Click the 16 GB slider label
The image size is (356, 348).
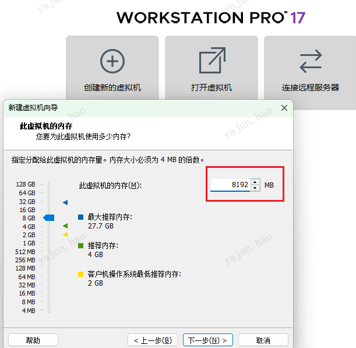(x=27, y=210)
